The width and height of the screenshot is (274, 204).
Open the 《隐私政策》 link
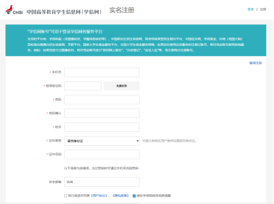point(121,196)
